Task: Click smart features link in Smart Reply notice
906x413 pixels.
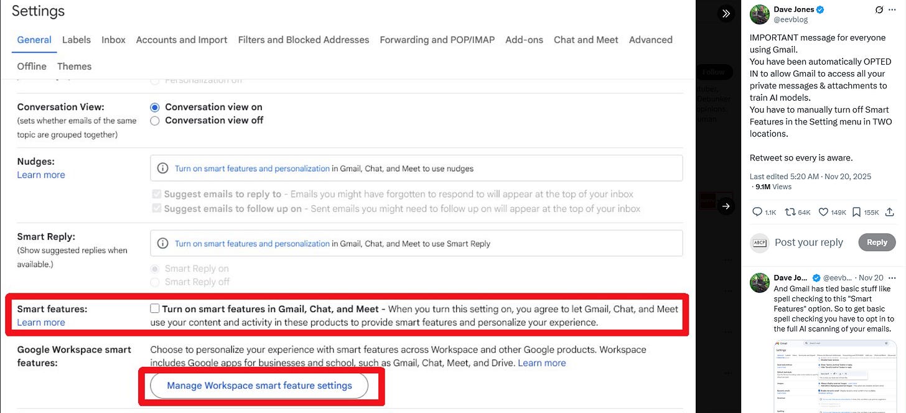Action: [x=252, y=244]
